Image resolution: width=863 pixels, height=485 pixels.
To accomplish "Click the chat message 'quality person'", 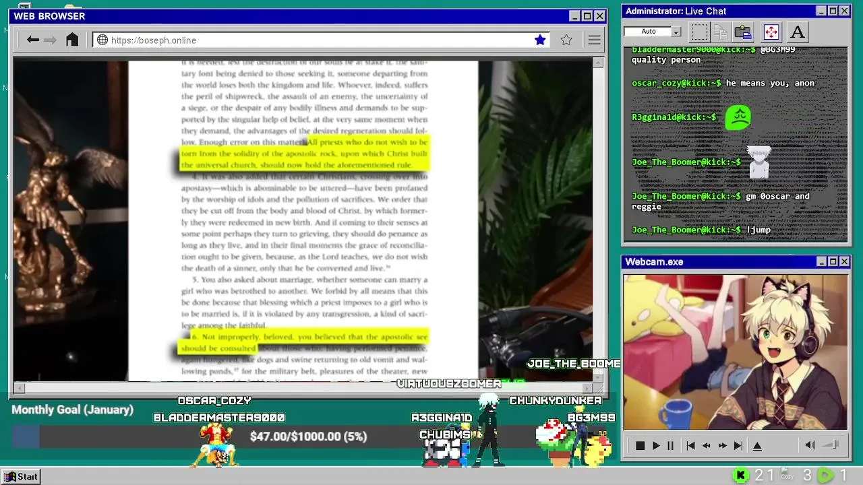I will (x=666, y=60).
